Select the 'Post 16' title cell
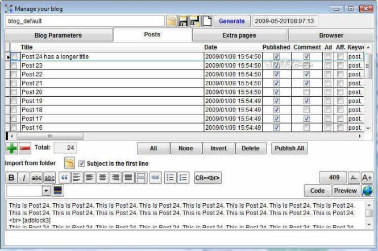Image resolution: width=378 pixels, height=251 pixels. pyautogui.click(x=112, y=127)
